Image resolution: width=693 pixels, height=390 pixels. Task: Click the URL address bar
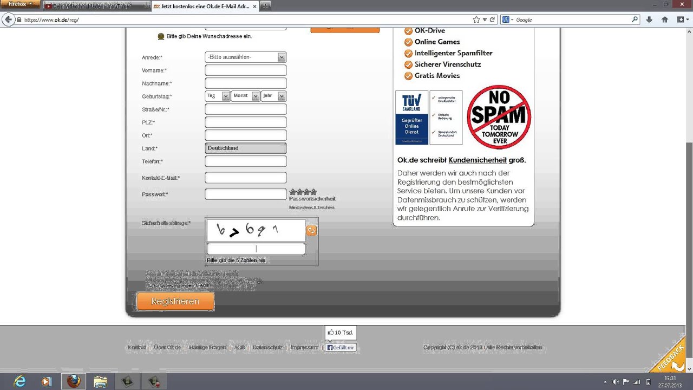(244, 19)
